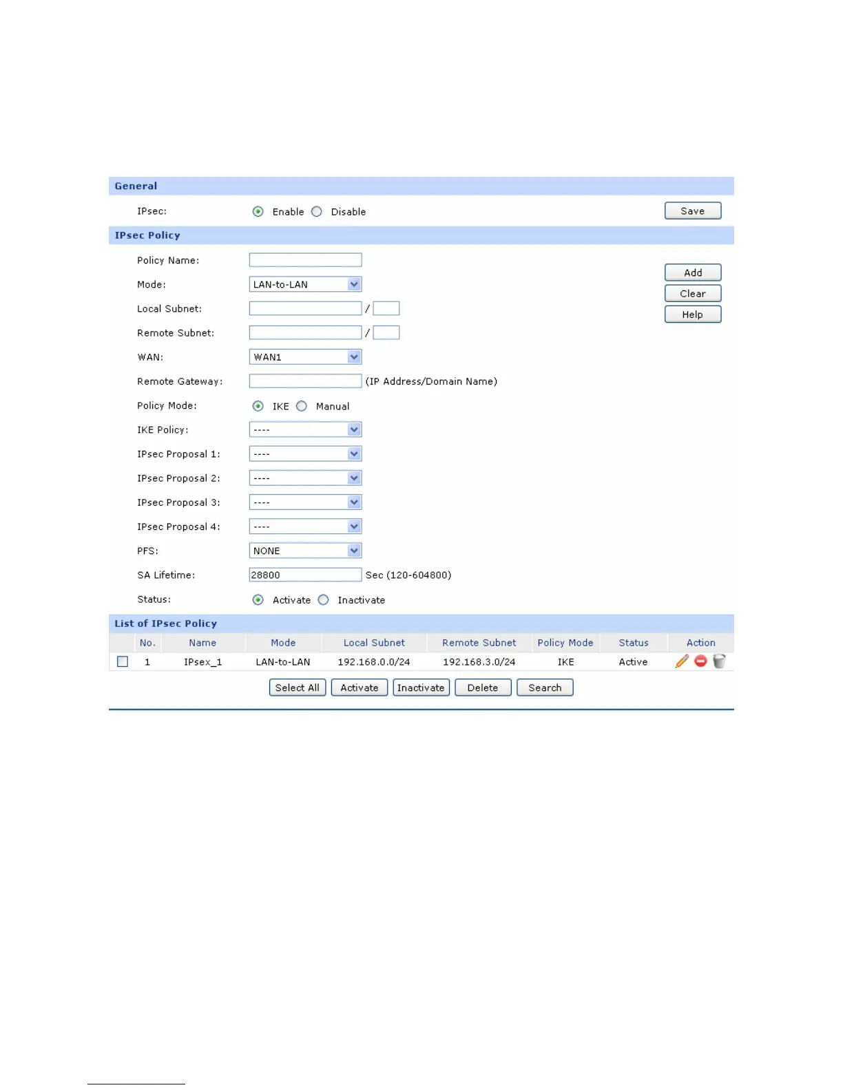This screenshot has width=843, height=1090.
Task: Click the red disable icon for IPsex_1
Action: tap(700, 661)
